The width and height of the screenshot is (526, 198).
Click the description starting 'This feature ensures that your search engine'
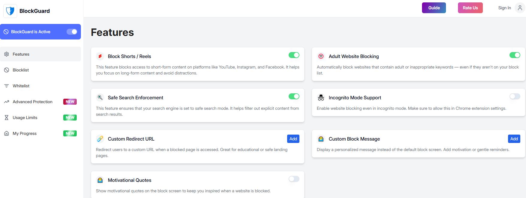point(197,111)
